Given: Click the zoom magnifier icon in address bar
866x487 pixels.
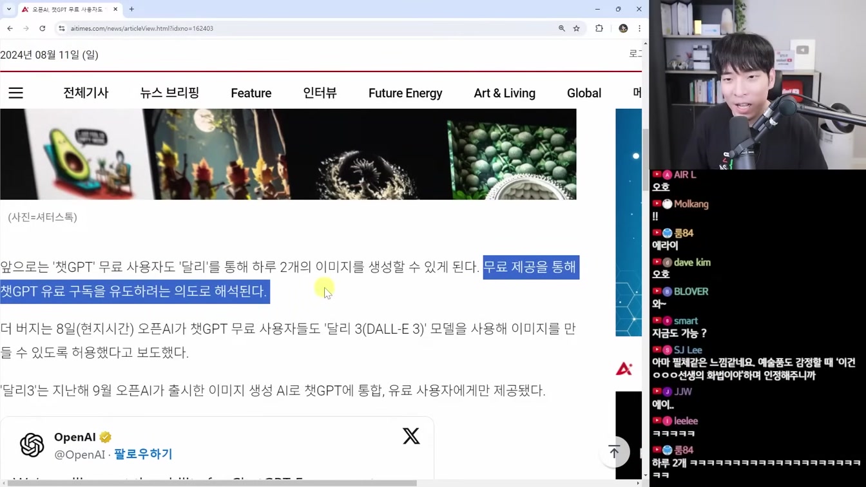Looking at the screenshot, I should (x=562, y=28).
